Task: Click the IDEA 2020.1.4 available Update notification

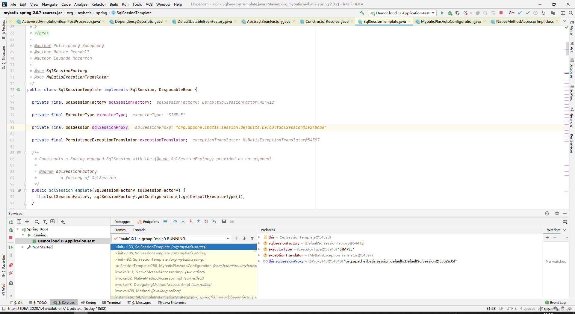Action: [57, 308]
